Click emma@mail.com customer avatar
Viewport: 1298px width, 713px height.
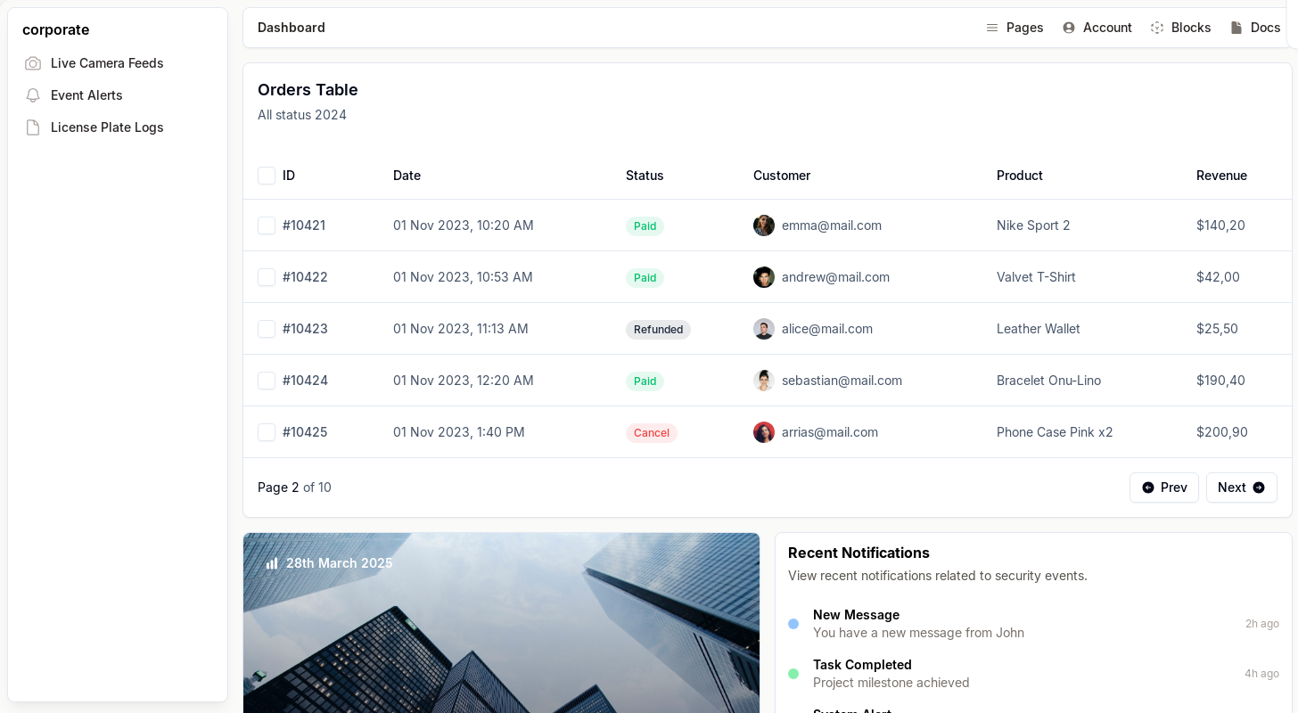point(764,225)
